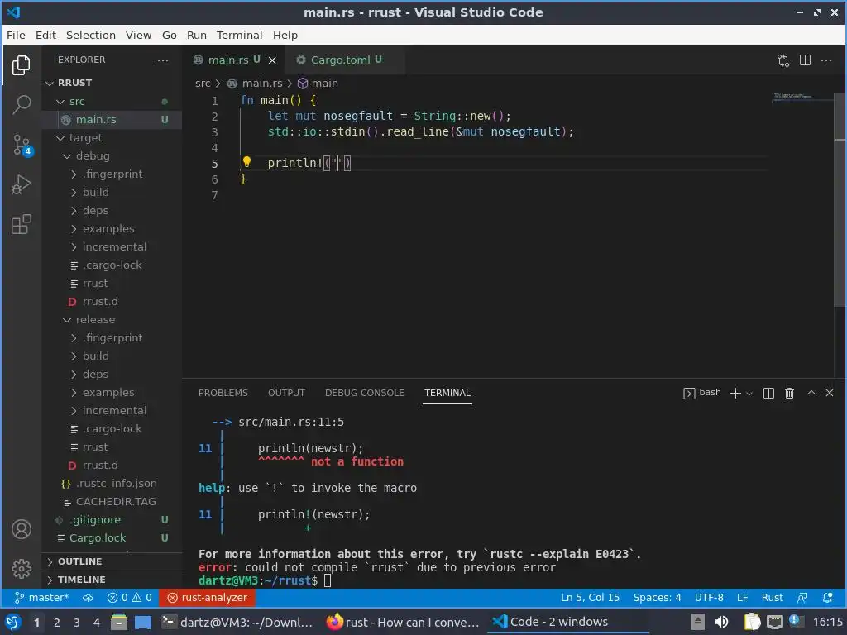The image size is (847, 635).
Task: Expand the OUTLINE section
Action: pos(79,561)
